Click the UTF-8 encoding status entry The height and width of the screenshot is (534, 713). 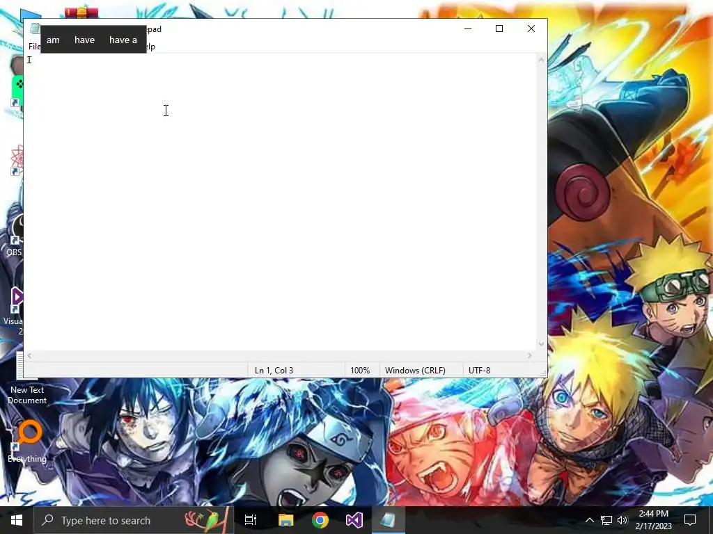(x=479, y=371)
